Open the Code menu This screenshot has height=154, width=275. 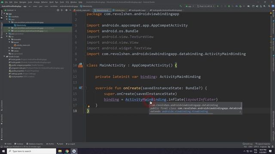30,2
